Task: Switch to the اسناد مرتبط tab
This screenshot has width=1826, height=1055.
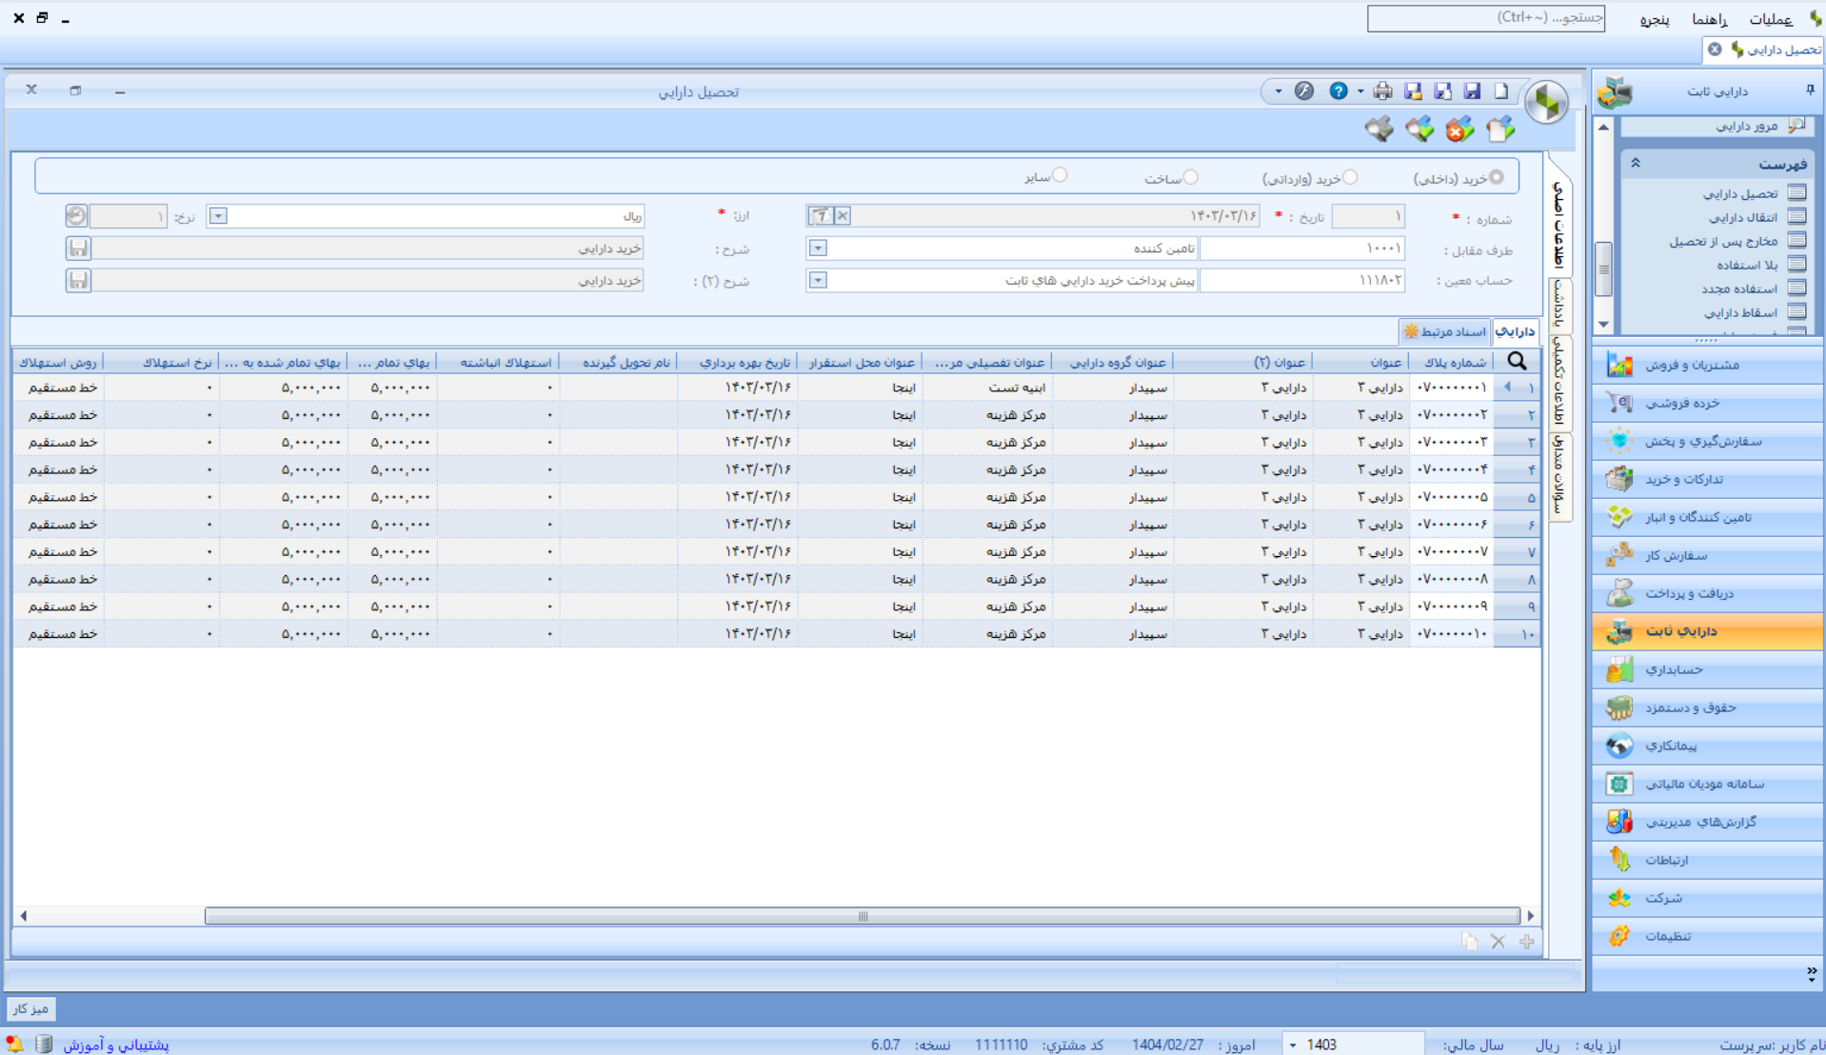Action: coord(1444,331)
